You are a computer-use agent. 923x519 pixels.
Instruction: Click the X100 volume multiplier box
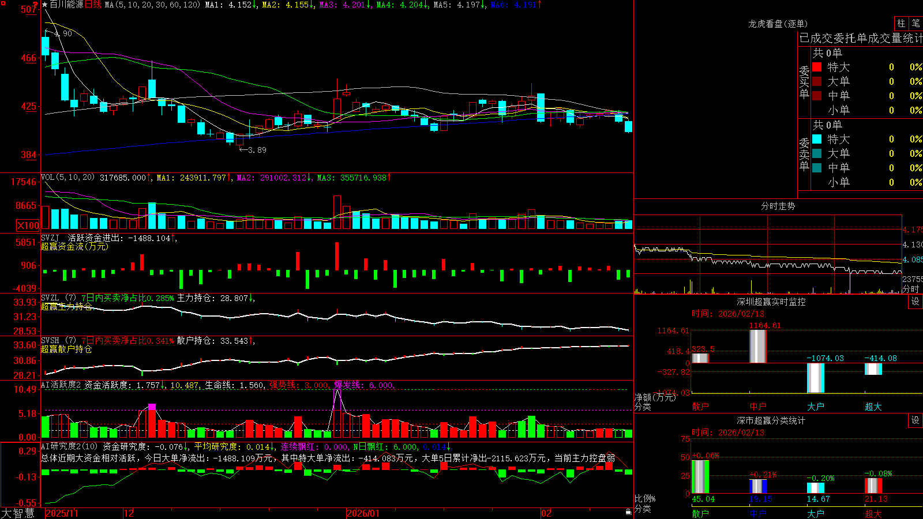[28, 225]
